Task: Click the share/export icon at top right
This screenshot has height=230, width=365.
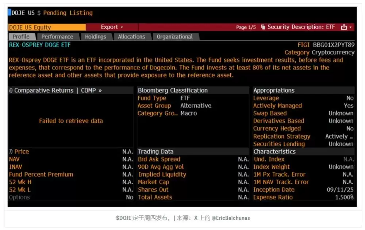Action: 343,27
